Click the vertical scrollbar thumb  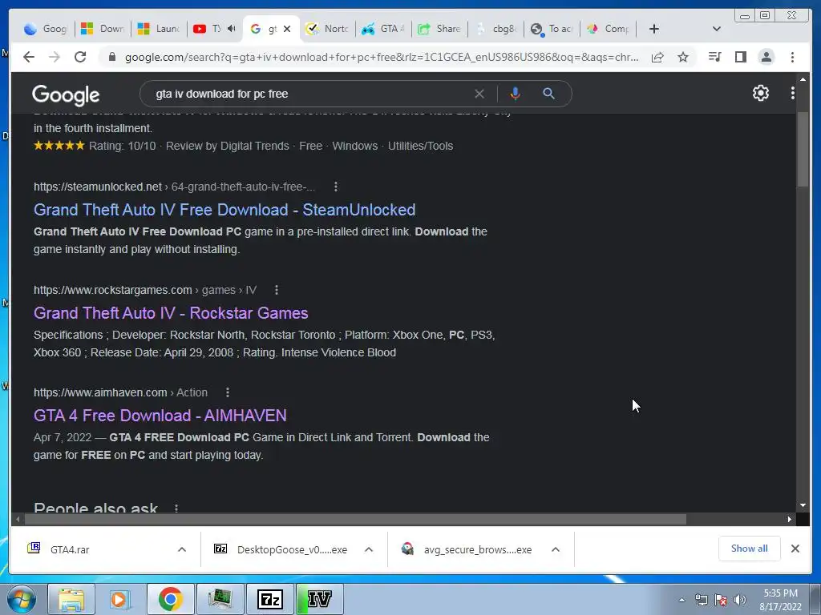[x=803, y=150]
